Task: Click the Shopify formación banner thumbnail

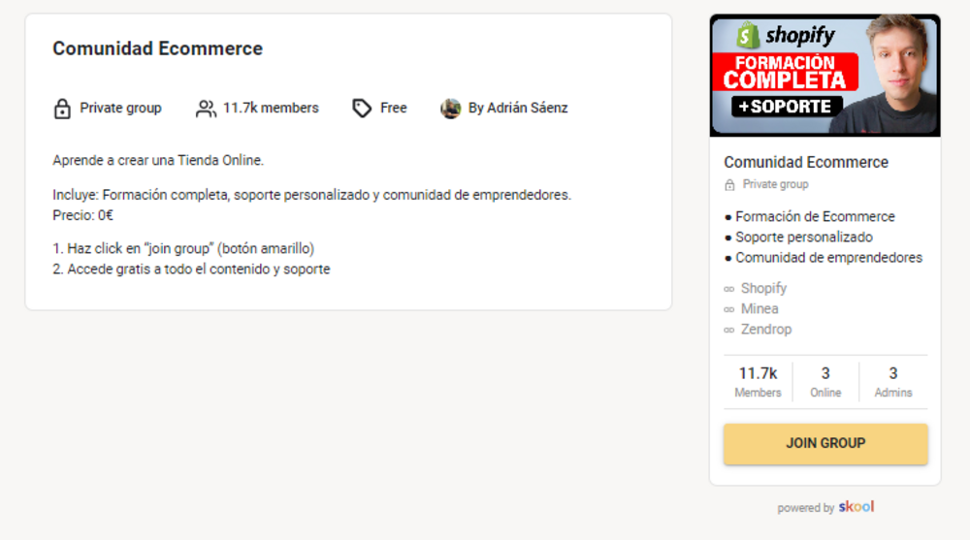Action: pos(825,75)
